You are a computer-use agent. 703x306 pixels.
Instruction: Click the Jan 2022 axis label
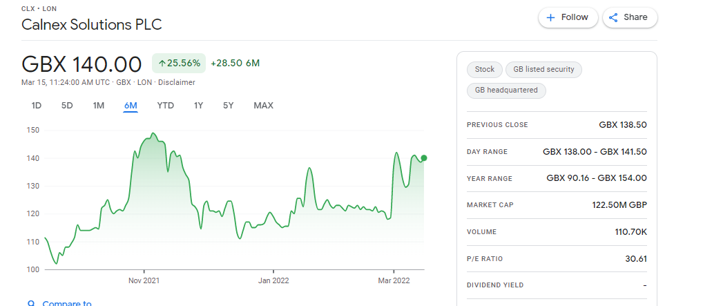[273, 281]
